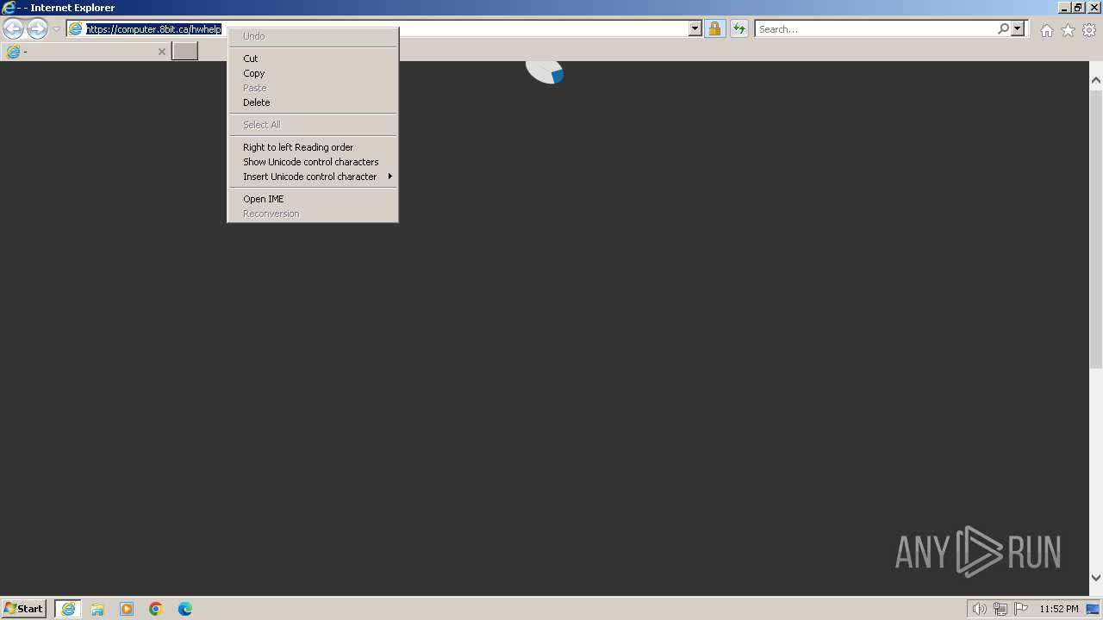Click the volume speaker tray icon
1103x620 pixels.
[979, 609]
